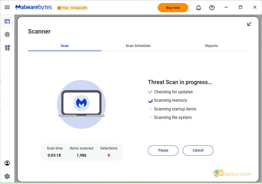This screenshot has width=262, height=184.
Task: Open Settings via gear icon
Action: (7, 176)
